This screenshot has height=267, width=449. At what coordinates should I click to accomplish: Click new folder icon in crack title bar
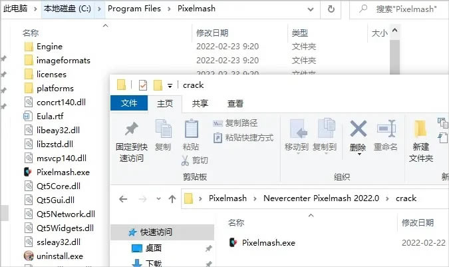click(158, 85)
